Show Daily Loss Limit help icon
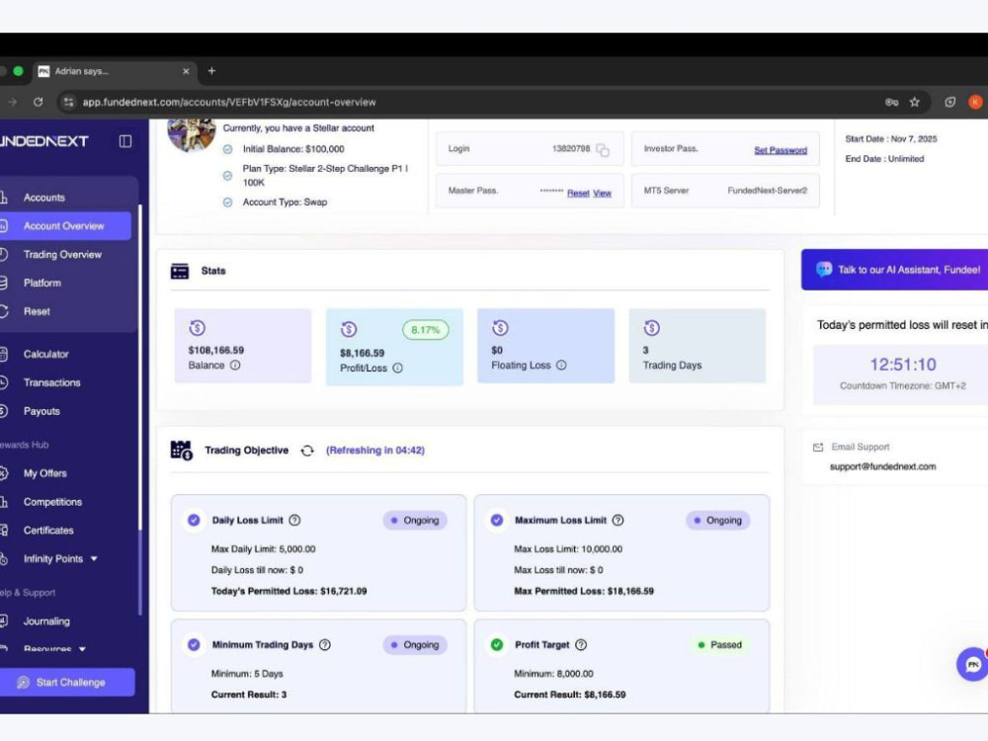 click(294, 520)
